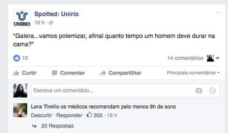Screen dimensions: 228x133
Task: Open the post options chevron
Action: pos(218,13)
